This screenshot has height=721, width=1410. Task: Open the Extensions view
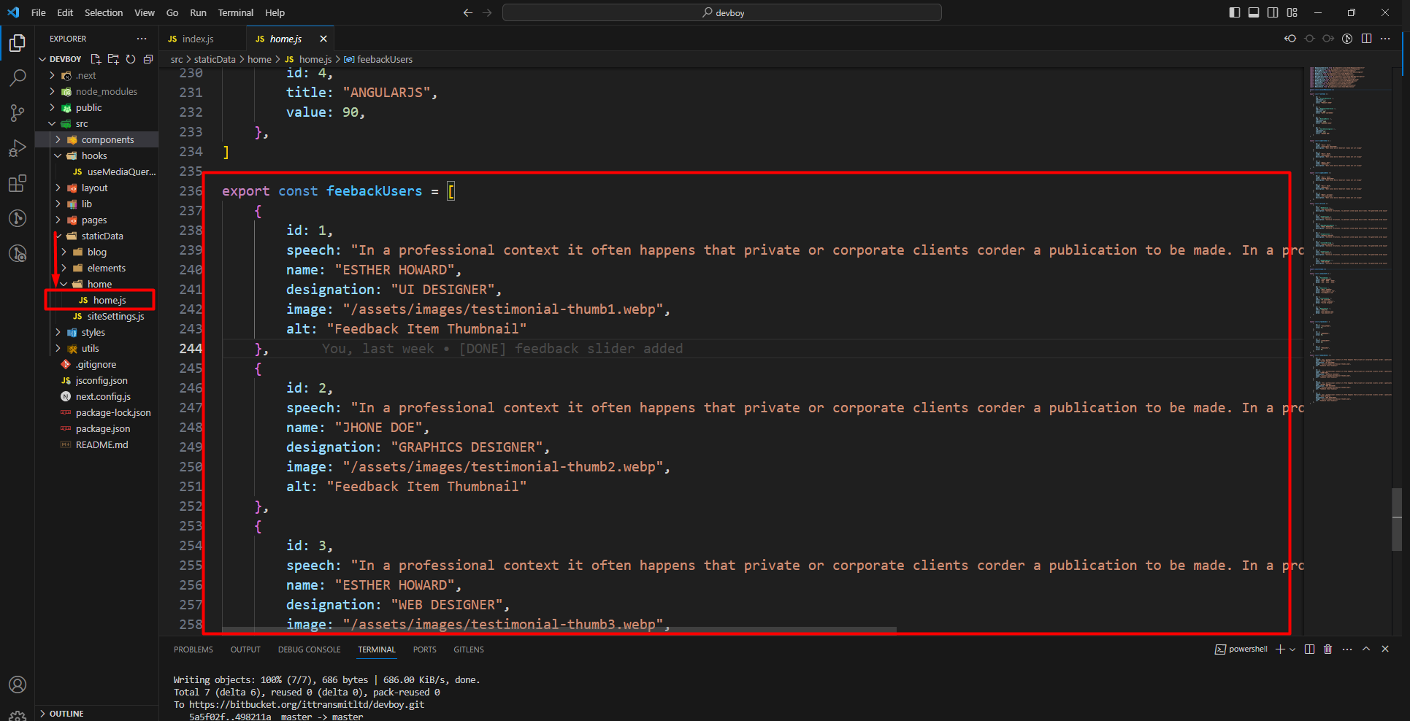18,183
